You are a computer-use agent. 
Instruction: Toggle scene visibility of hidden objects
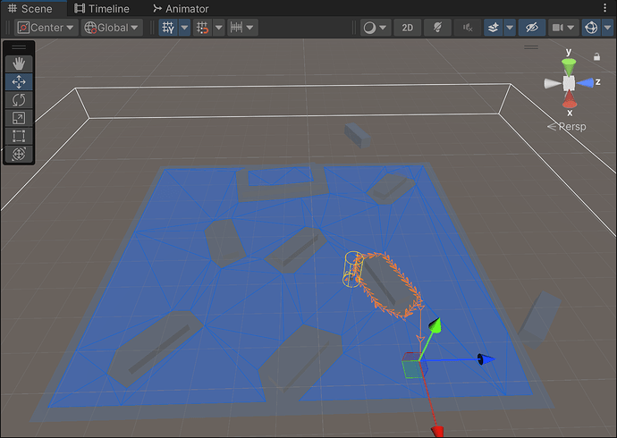click(x=533, y=28)
